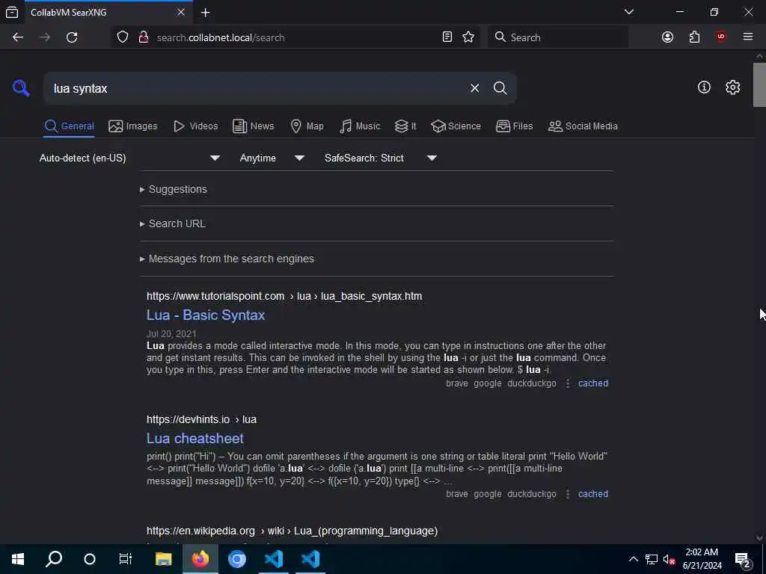Click the Firefox taskbar icon
This screenshot has width=766, height=574.
pos(200,559)
